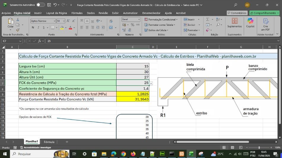
Task: Toggle bold formatting (N button)
Action: point(33,28)
